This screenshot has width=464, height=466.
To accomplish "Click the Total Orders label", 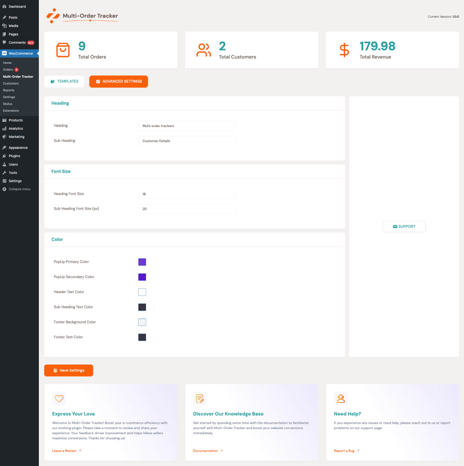I will coord(92,57).
